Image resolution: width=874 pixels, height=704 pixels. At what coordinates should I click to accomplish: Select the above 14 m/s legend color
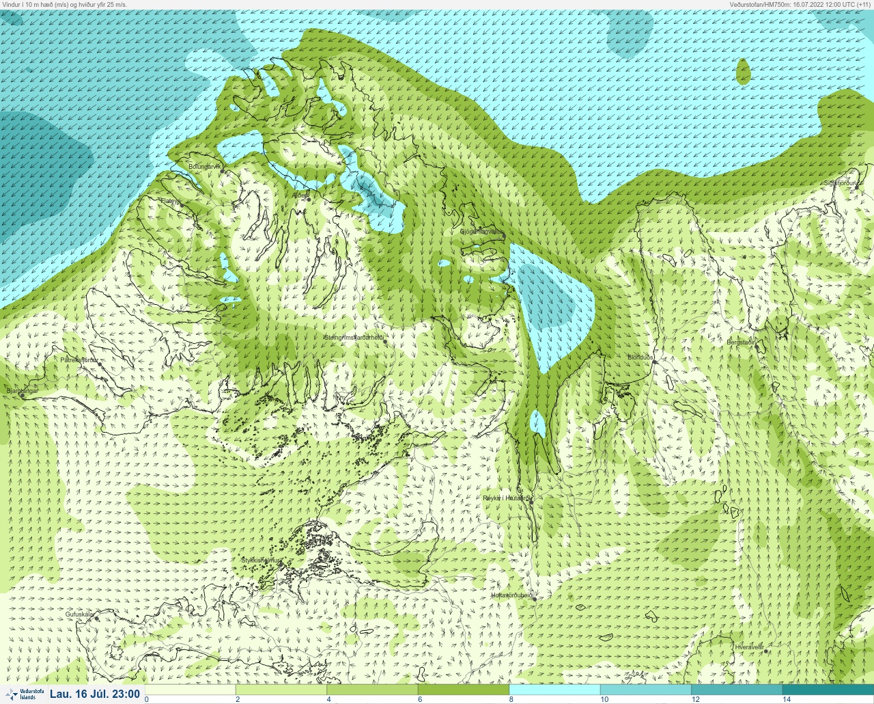click(x=828, y=690)
